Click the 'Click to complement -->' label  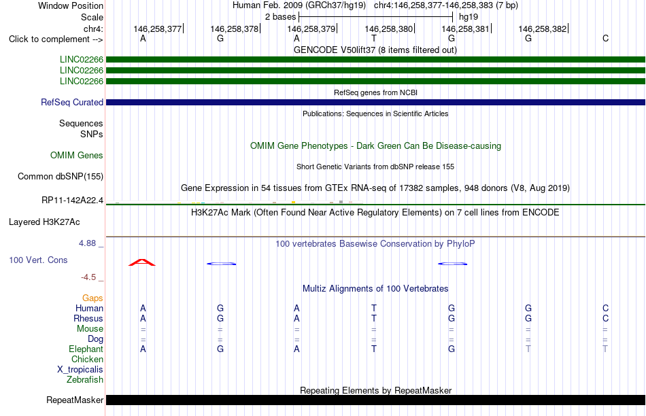tap(56, 39)
